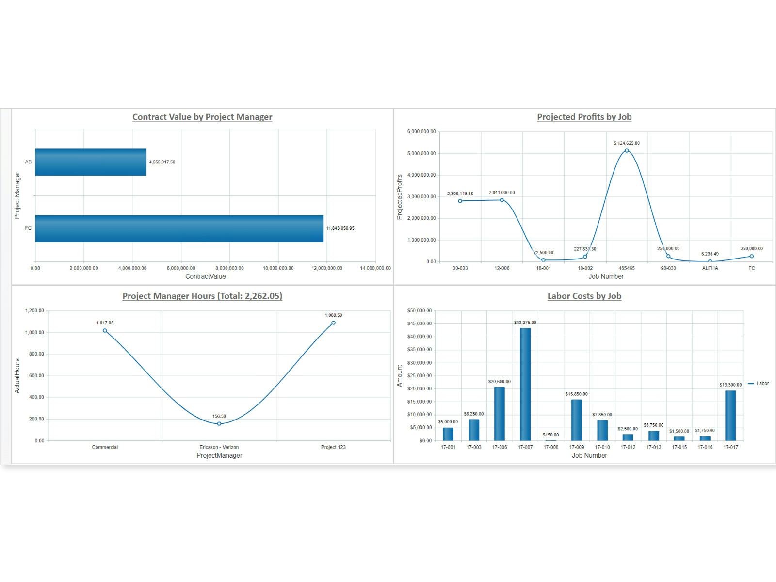
Task: Click the $150.00 labor value label
Action: click(x=551, y=435)
